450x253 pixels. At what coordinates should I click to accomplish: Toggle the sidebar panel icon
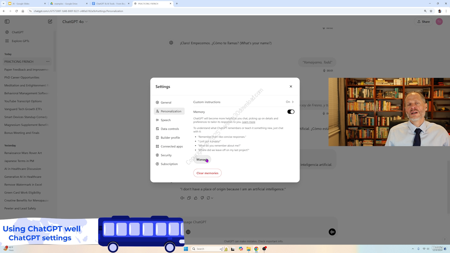(x=7, y=21)
